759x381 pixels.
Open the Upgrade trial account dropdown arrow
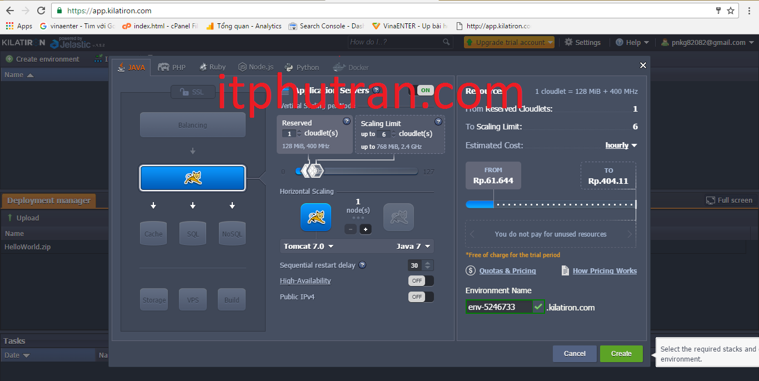coord(550,42)
